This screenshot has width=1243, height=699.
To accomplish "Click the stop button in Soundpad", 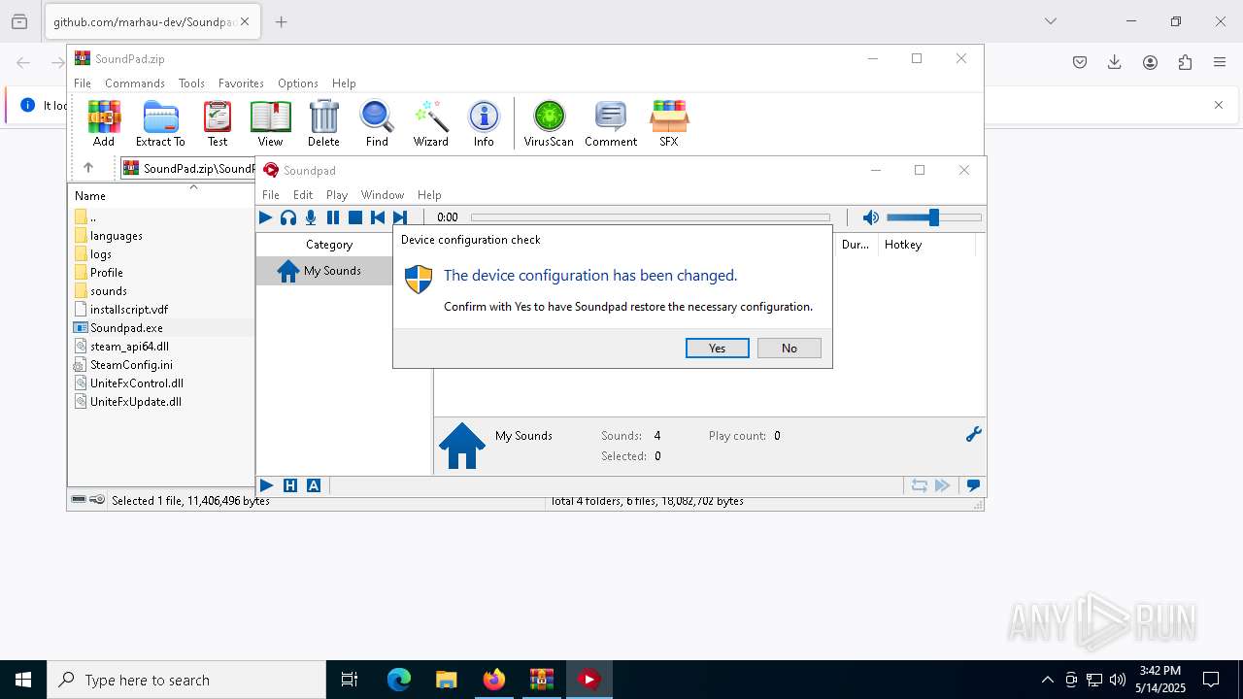I will 355,217.
